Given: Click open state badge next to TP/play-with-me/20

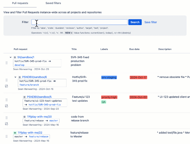Looking at the screenshot, I should 24,117.
